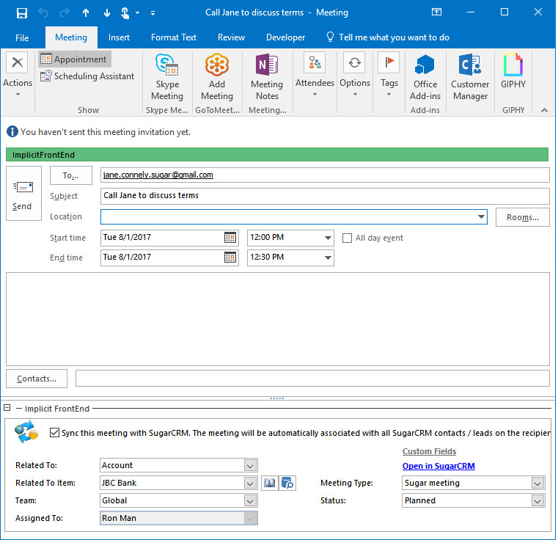This screenshot has height=540, width=558.
Task: Click in the Subject text field
Action: point(325,196)
